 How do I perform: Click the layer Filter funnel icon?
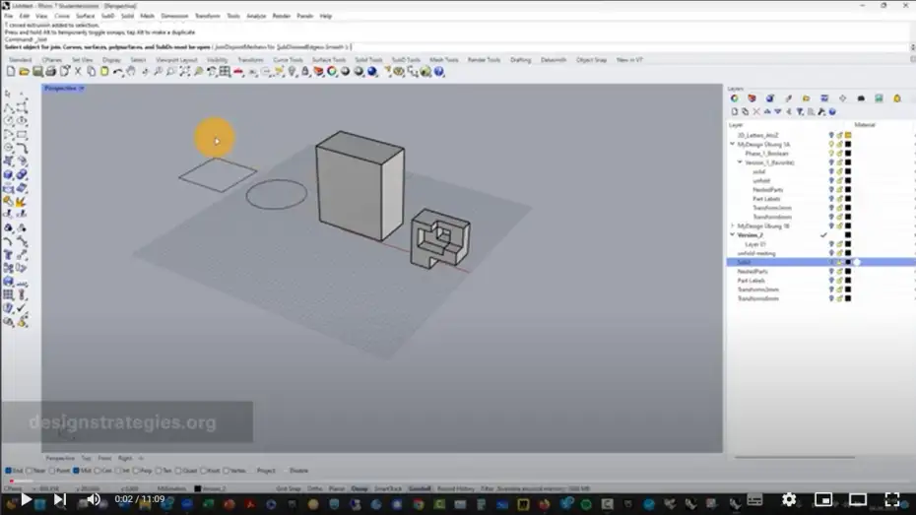(x=800, y=111)
